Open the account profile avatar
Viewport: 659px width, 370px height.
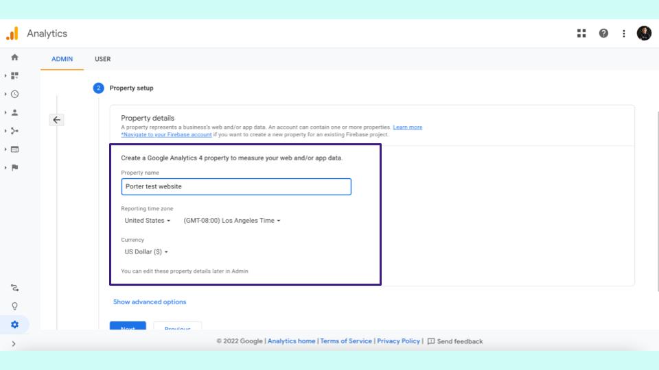pos(644,33)
